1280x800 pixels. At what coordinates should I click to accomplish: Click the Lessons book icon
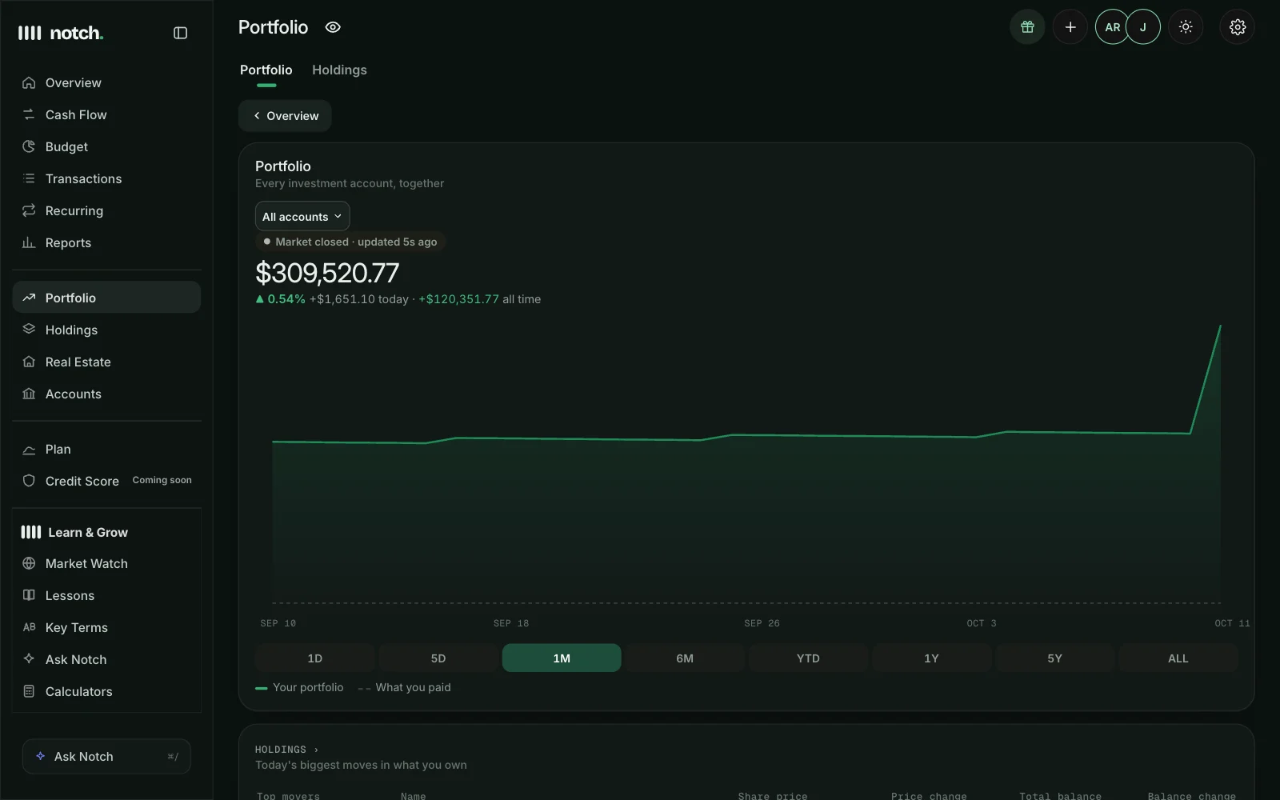click(x=29, y=595)
